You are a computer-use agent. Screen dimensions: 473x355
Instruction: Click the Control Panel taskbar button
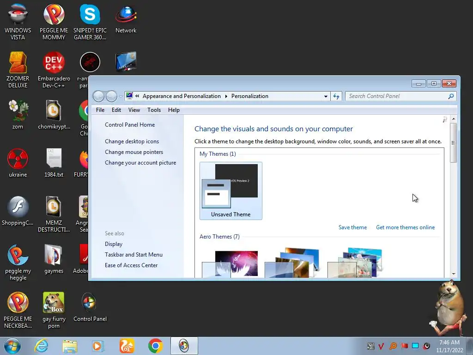(x=184, y=346)
